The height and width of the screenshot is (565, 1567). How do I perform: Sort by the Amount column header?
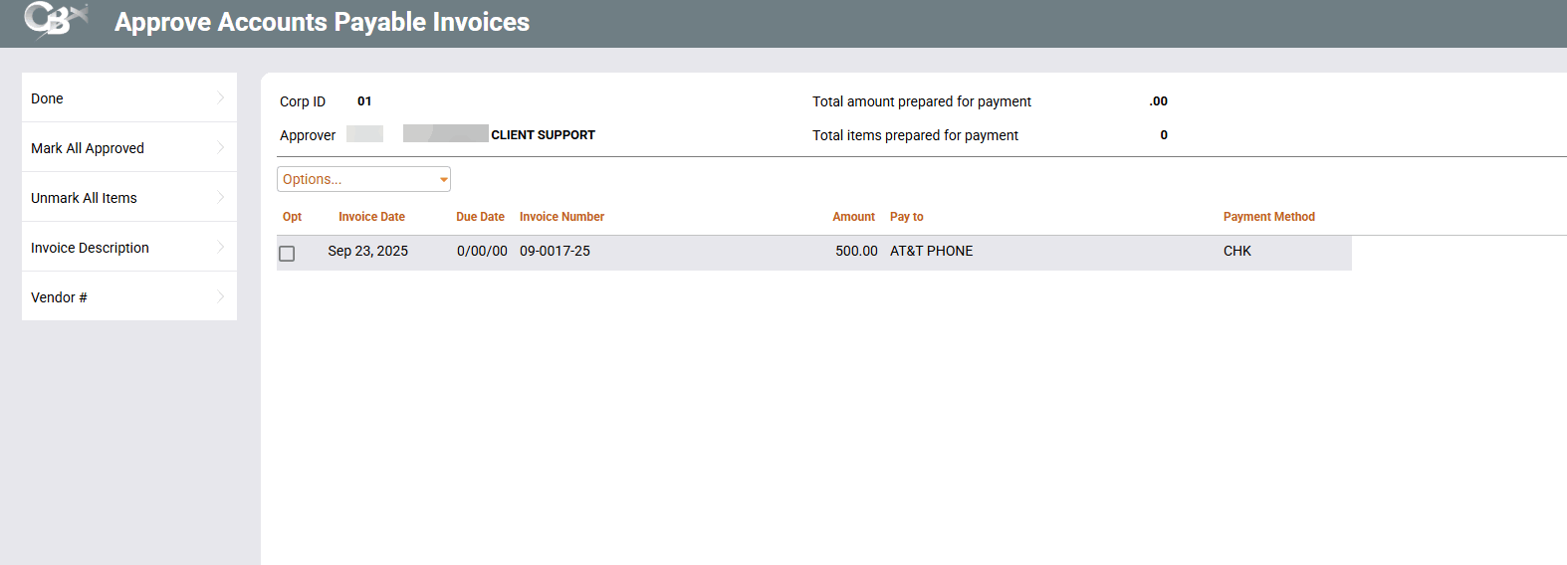pyautogui.click(x=853, y=217)
